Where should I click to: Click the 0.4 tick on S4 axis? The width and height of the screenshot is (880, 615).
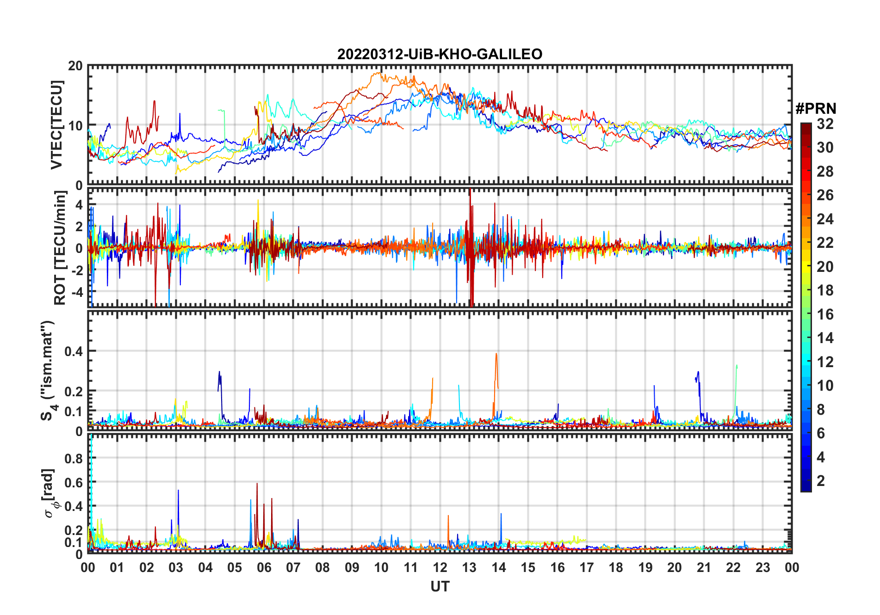[74, 351]
